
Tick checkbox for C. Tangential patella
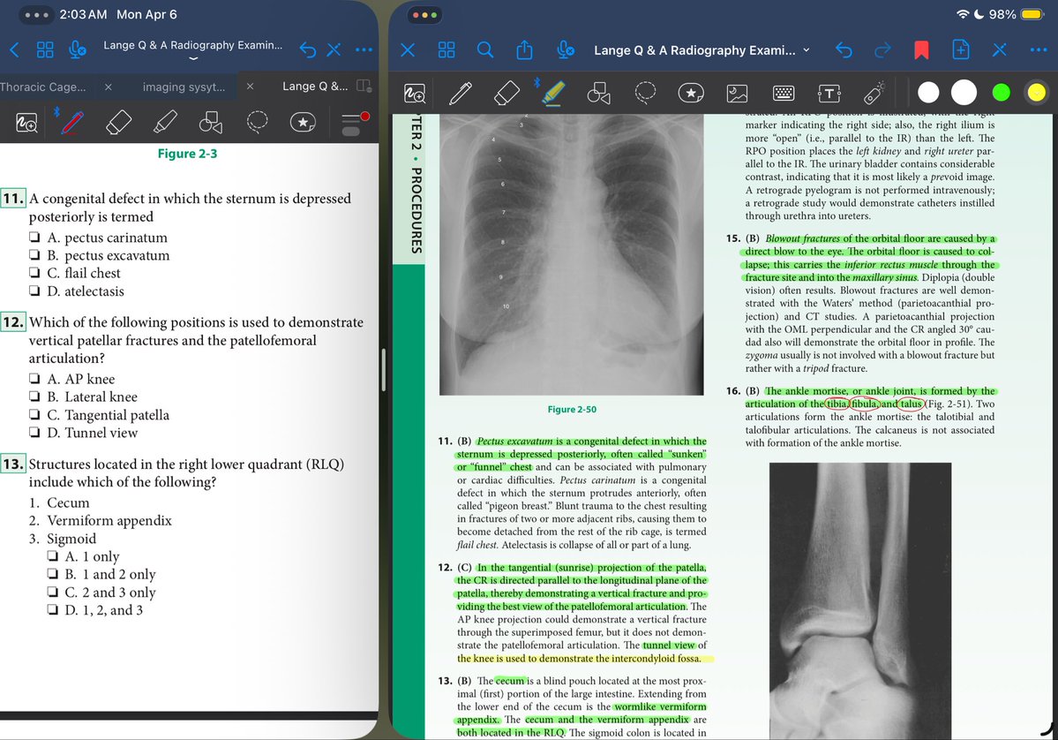tap(34, 414)
